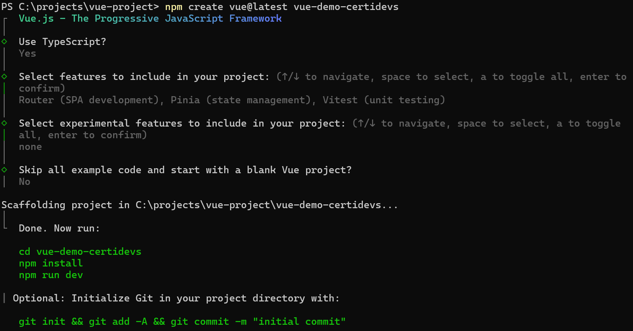Click the "No" answer under Skip example code
633x331 pixels.
pos(25,182)
